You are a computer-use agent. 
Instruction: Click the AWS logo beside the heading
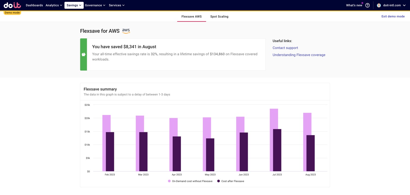click(x=126, y=31)
